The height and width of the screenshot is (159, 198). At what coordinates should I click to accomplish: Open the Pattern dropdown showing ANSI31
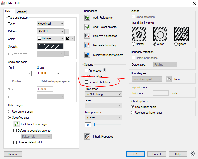click(x=51, y=31)
